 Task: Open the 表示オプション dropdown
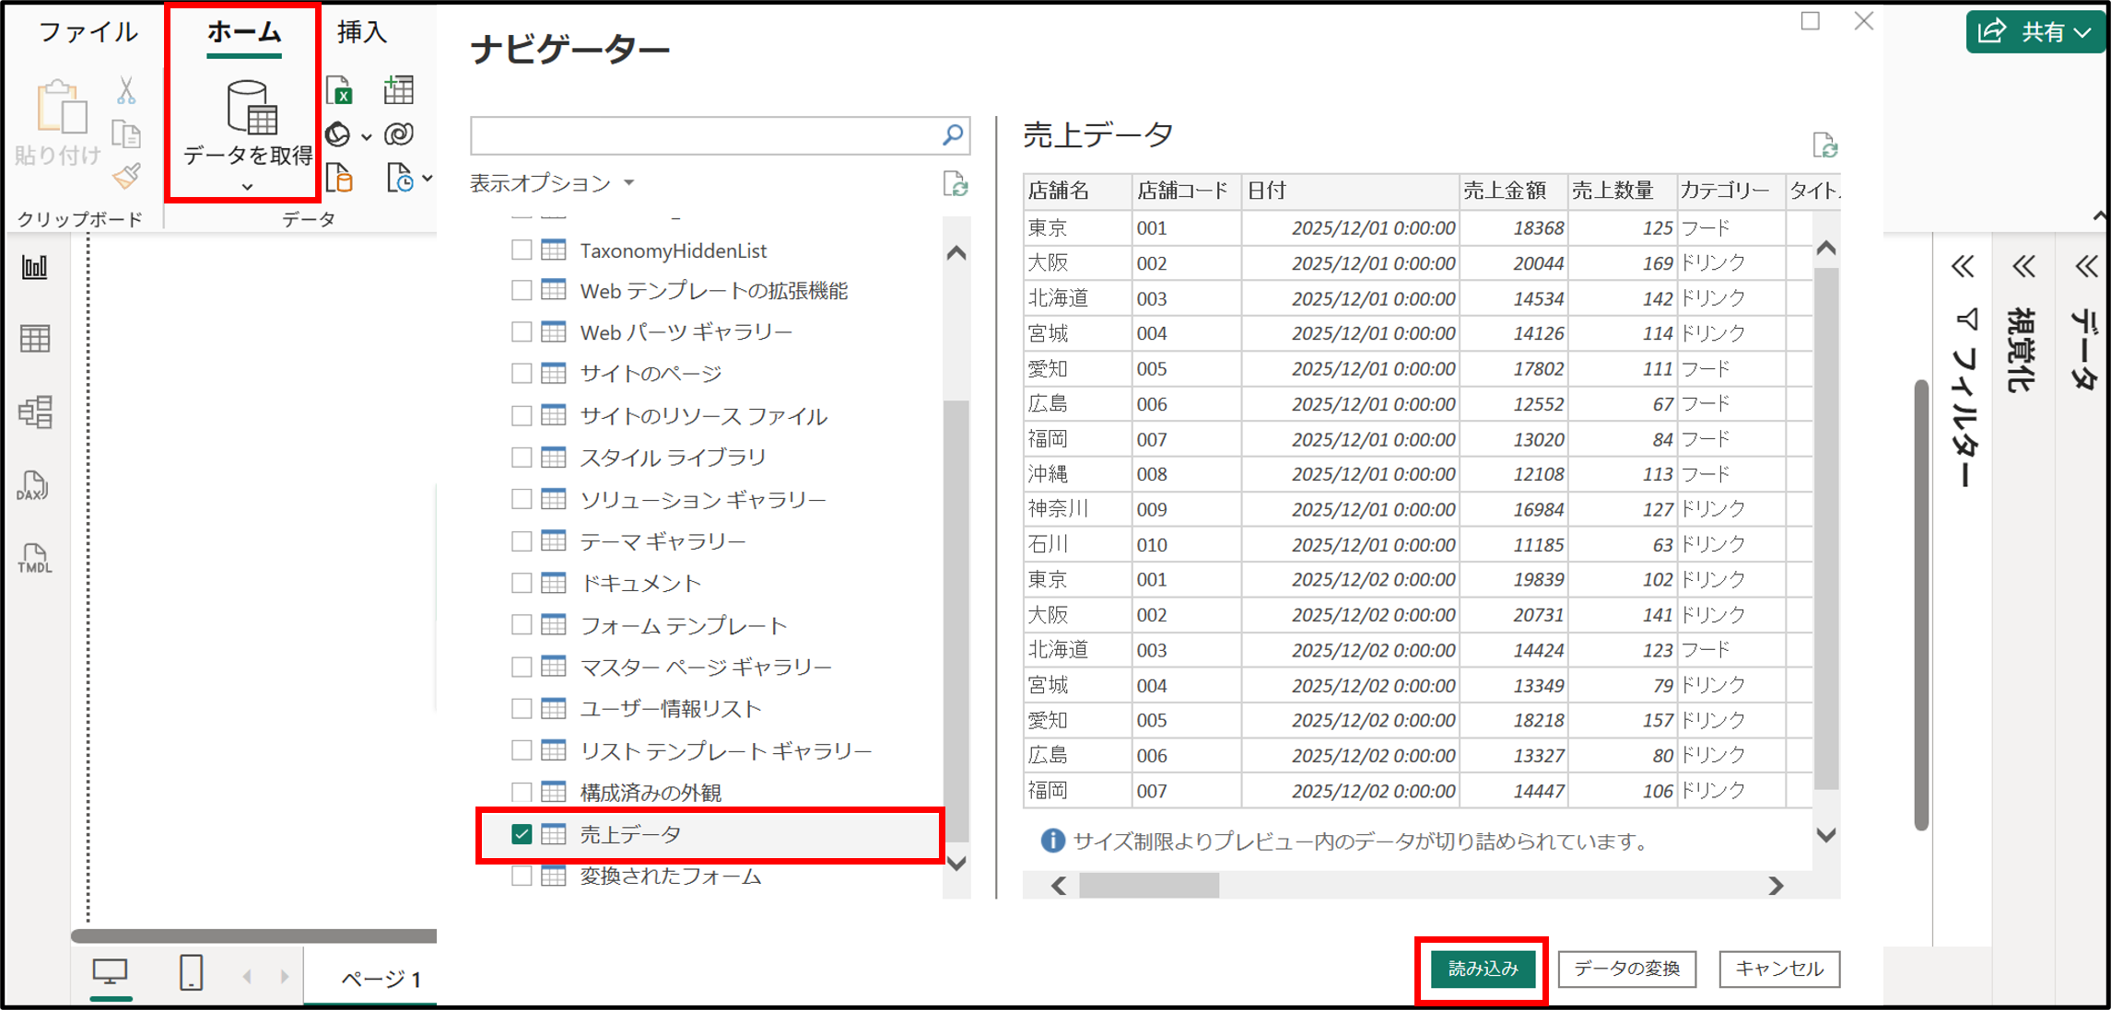(x=630, y=183)
